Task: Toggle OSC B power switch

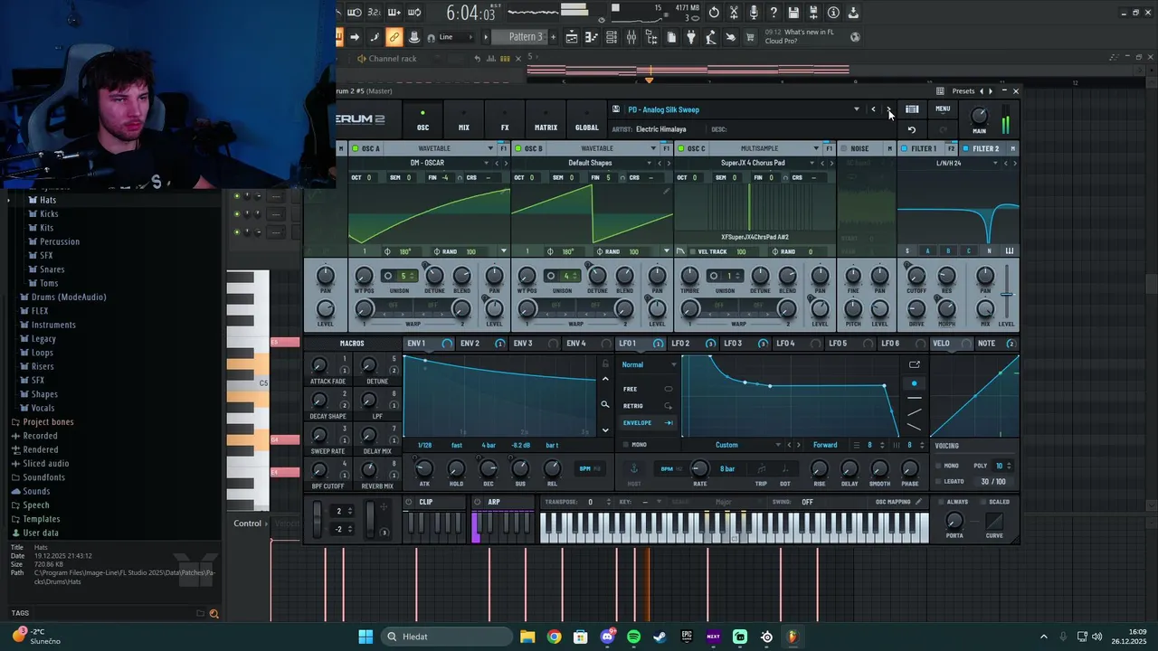Action: (x=518, y=148)
